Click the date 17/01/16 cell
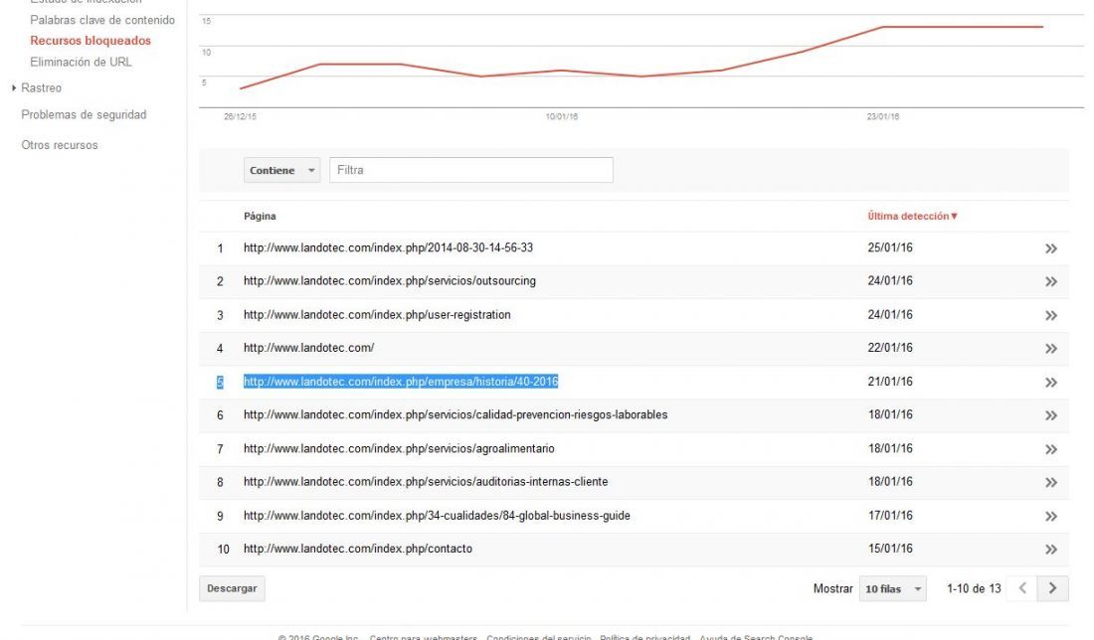The width and height of the screenshot is (1094, 640). pos(889,515)
